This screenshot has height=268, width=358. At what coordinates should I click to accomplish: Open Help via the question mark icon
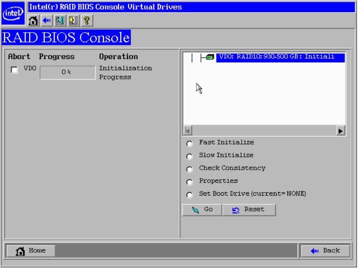(x=87, y=21)
